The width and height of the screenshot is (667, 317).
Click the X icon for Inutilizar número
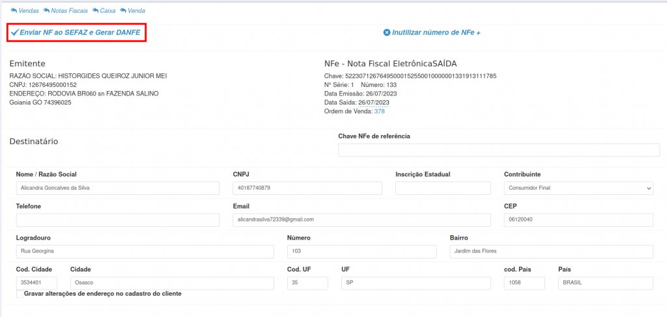387,32
